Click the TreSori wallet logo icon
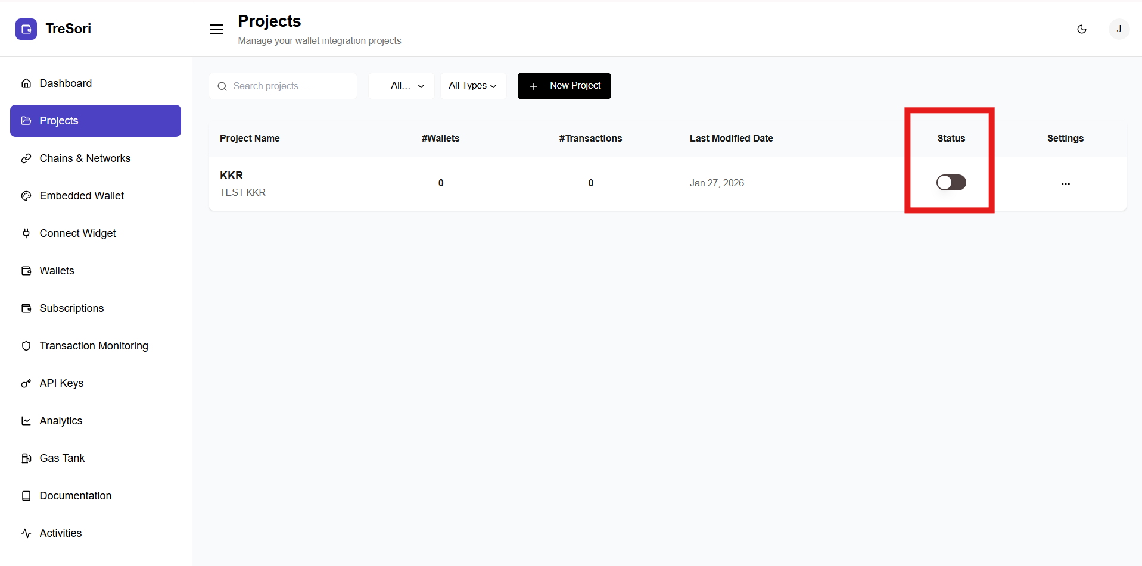 pyautogui.click(x=26, y=29)
